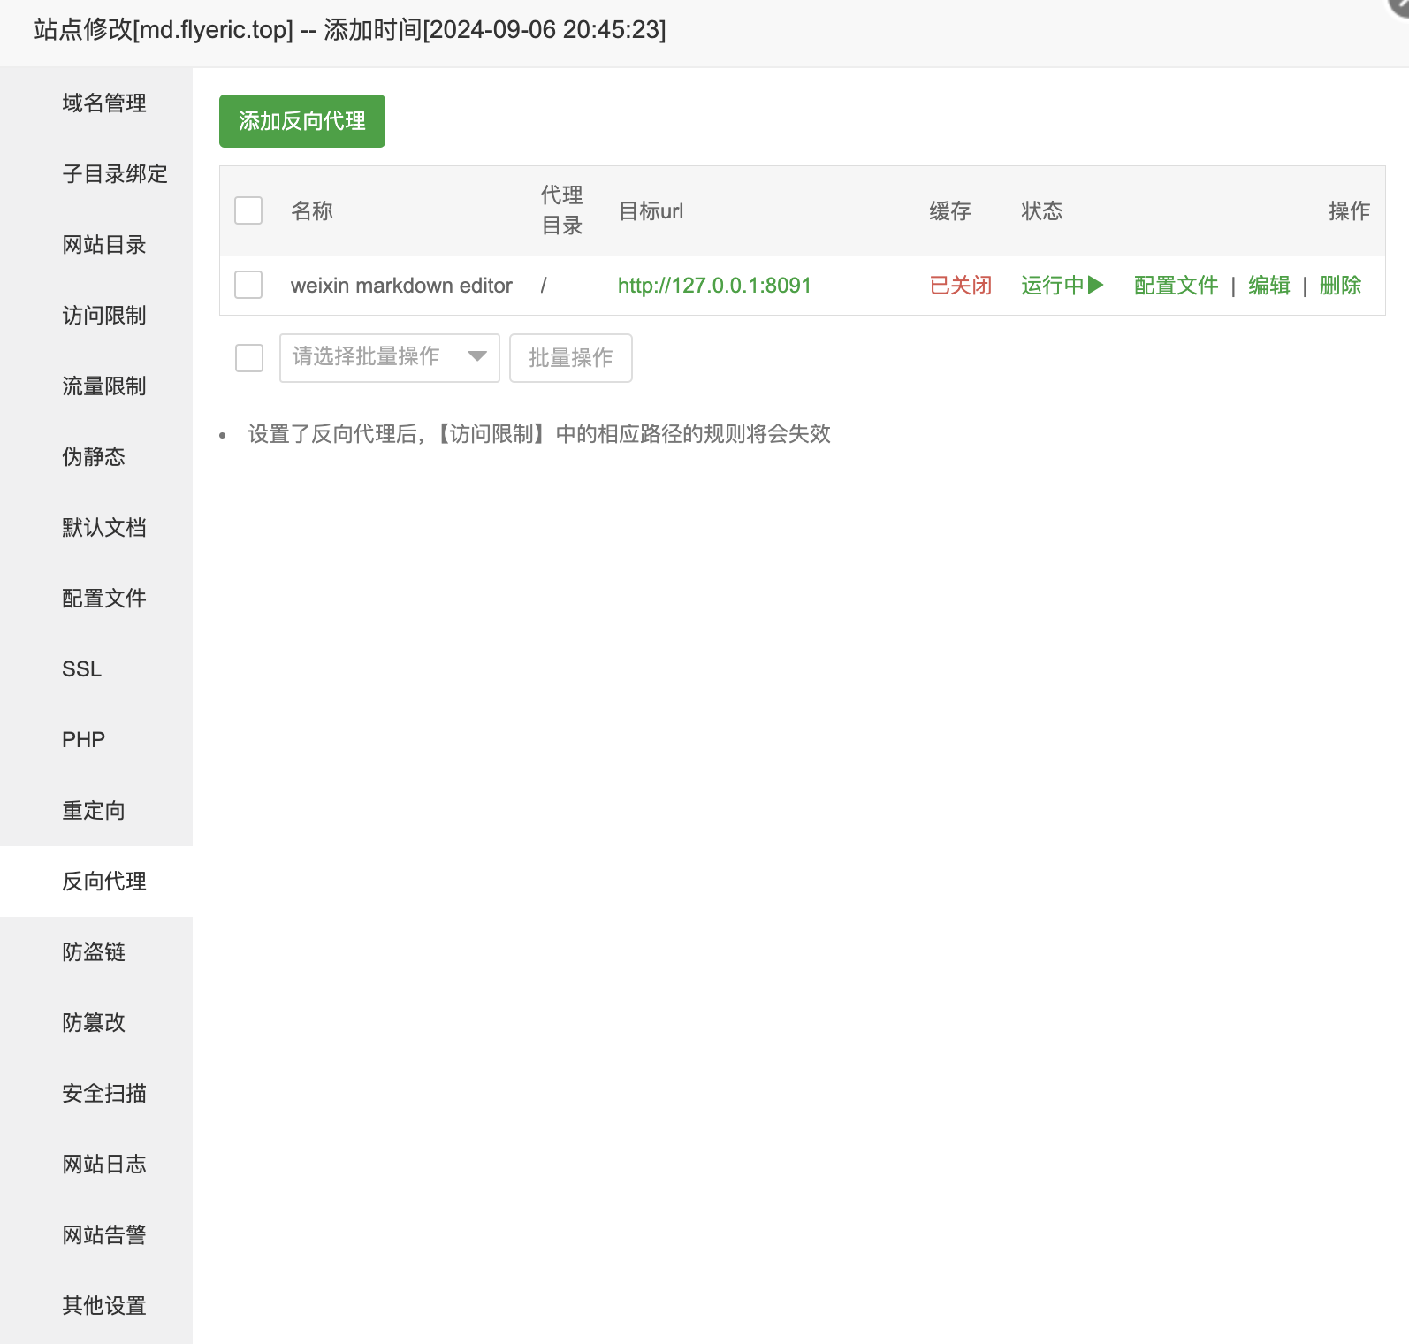
Task: Select the 网站目录 sidebar tab
Action: (96, 245)
